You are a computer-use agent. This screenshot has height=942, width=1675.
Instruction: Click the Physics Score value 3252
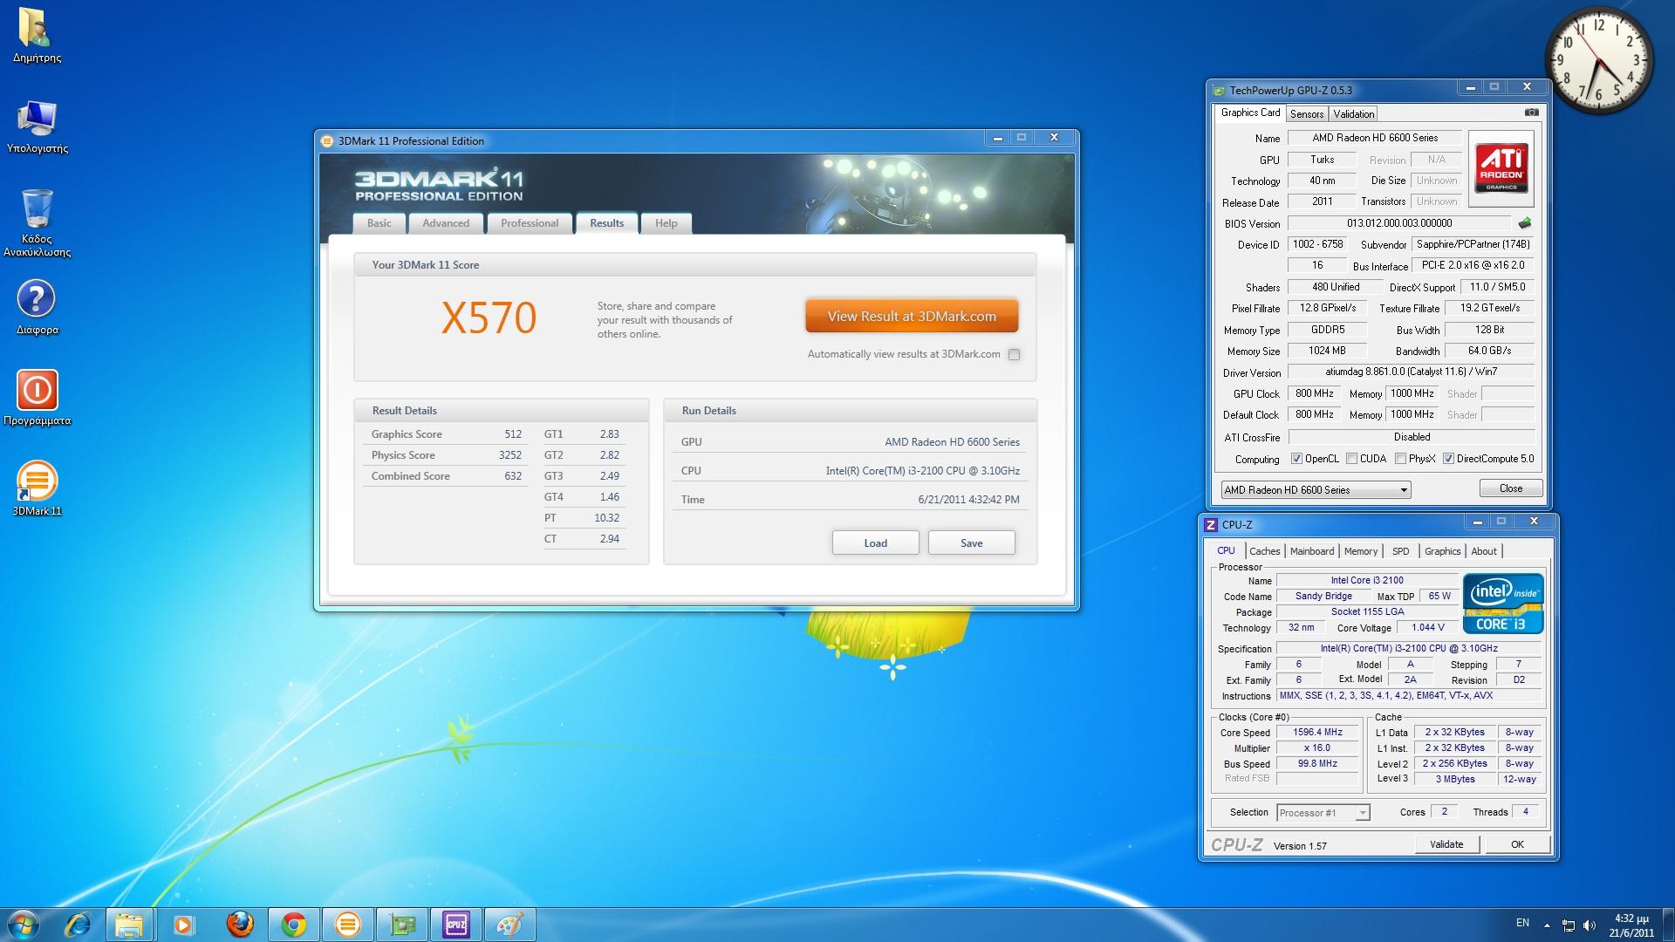pyautogui.click(x=510, y=455)
